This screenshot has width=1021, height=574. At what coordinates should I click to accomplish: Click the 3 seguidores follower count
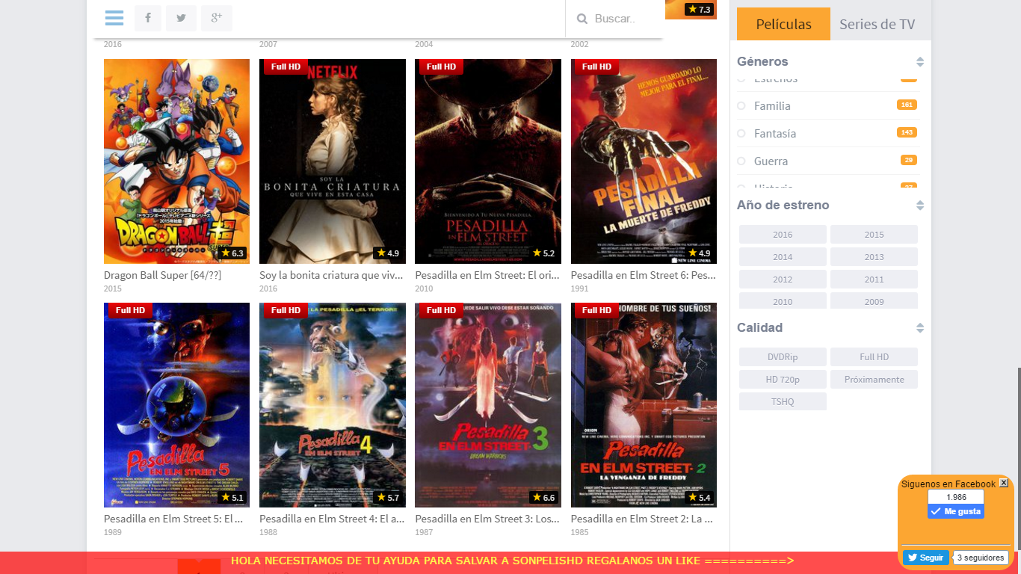pos(981,558)
